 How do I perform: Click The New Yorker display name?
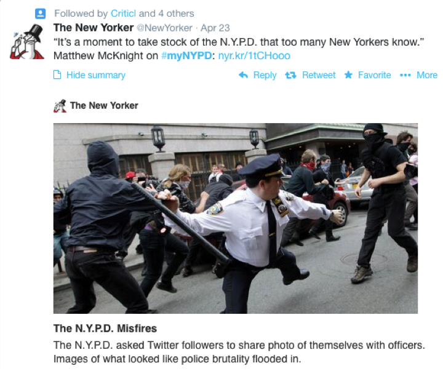coord(94,28)
